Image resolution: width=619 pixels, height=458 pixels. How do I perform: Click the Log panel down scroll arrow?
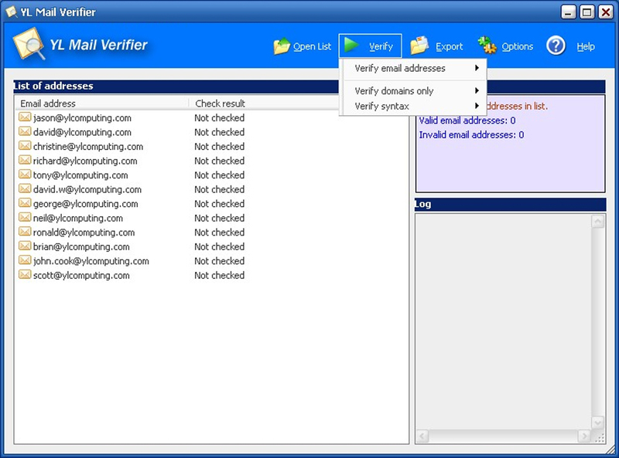[x=597, y=422]
